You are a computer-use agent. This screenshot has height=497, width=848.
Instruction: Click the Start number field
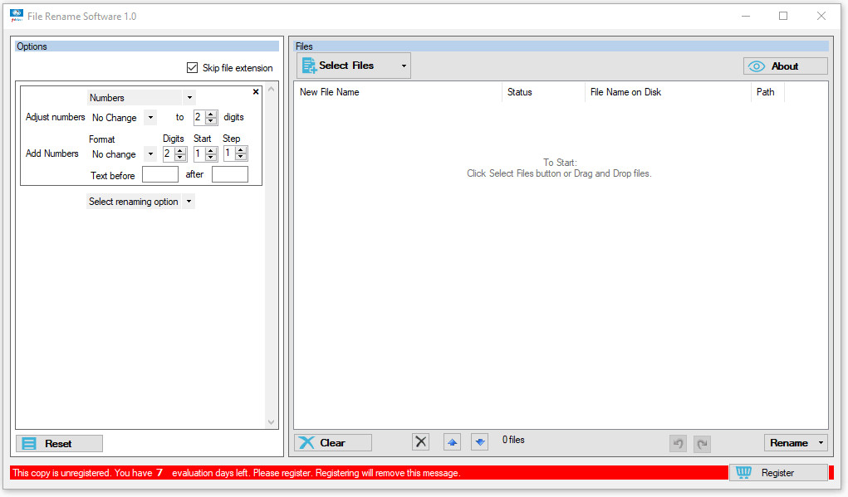tap(199, 154)
